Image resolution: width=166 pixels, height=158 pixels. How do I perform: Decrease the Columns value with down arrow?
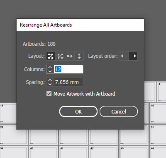[50, 71]
